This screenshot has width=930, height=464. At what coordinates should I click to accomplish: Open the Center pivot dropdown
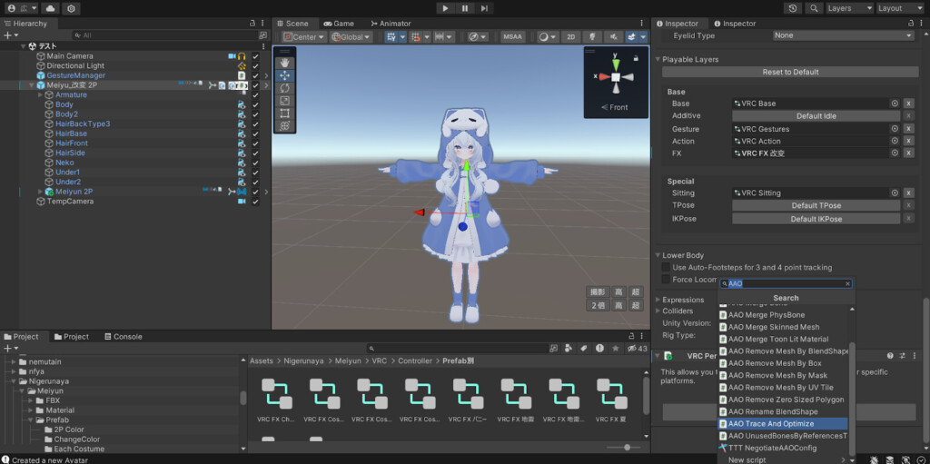[x=303, y=37]
